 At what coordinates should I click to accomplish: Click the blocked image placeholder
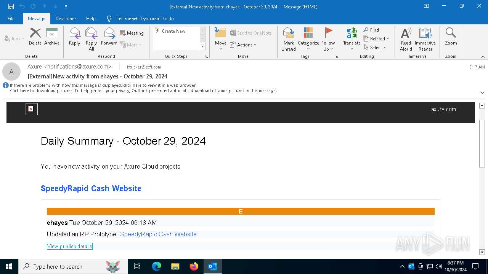coord(32,109)
